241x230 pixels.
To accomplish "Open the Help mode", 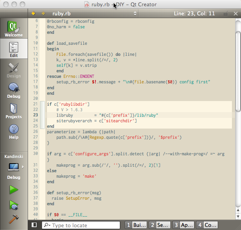I will click(14, 131).
